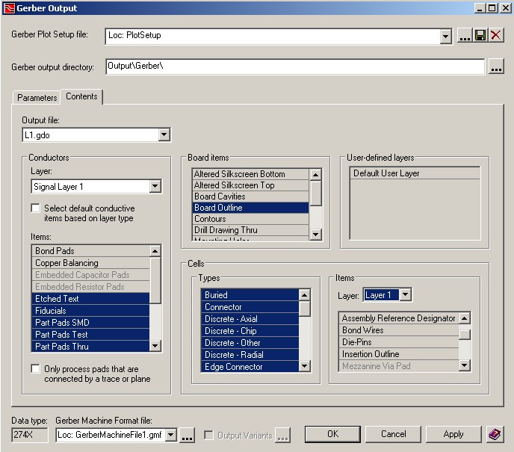Screen dimensions: 514x452
Task: Select Discrete - Chip cell type
Action: point(250,331)
